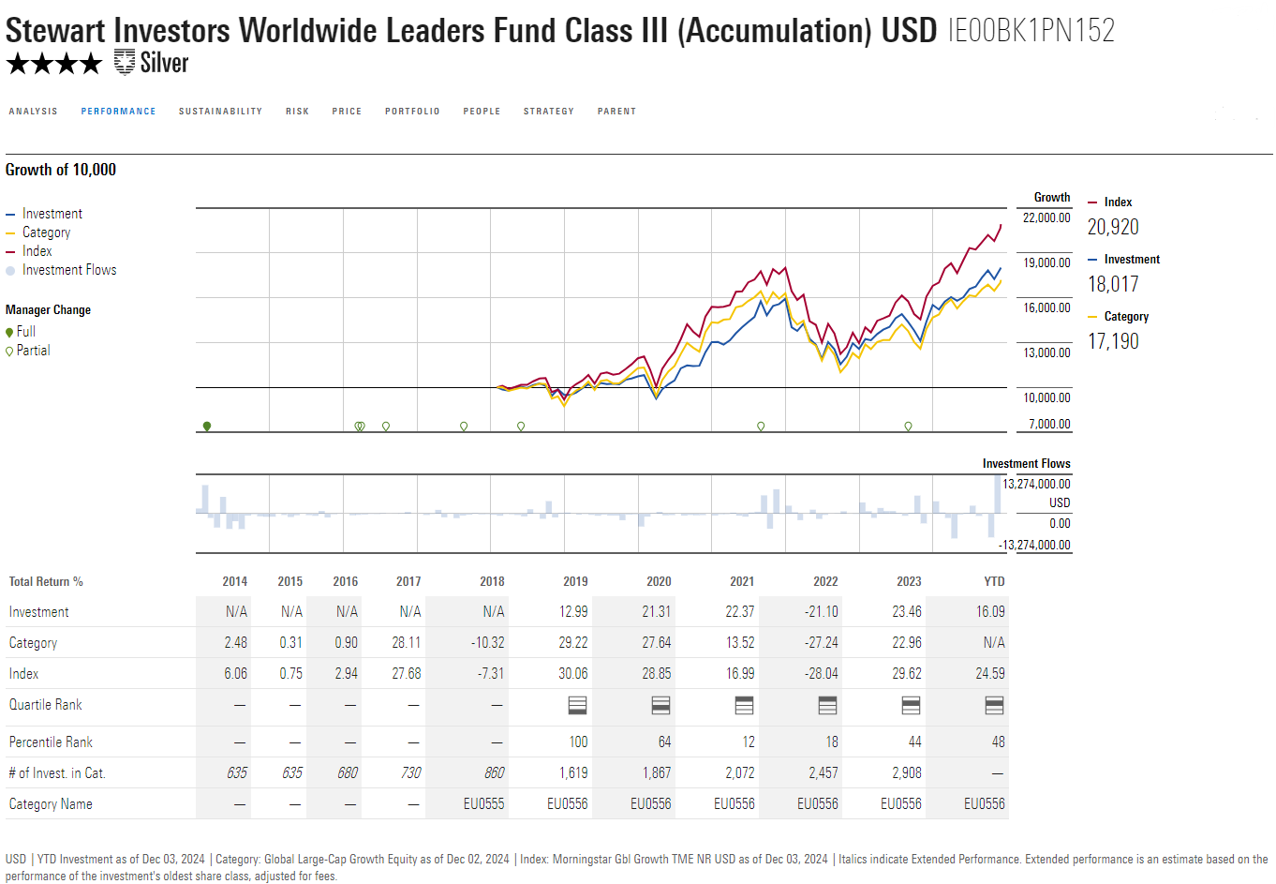
Task: Click the partial manager change marker in 2023
Action: pyautogui.click(x=908, y=427)
